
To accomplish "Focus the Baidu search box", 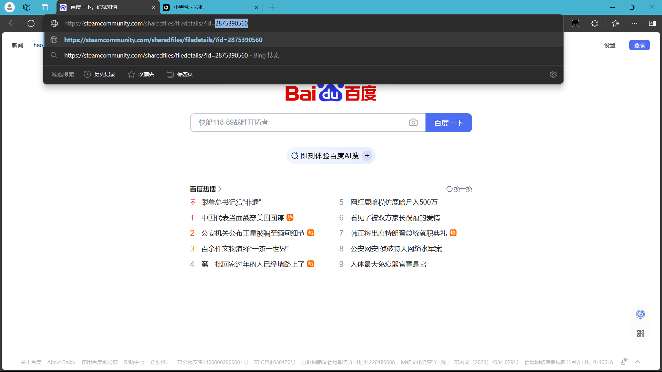I will [x=300, y=123].
